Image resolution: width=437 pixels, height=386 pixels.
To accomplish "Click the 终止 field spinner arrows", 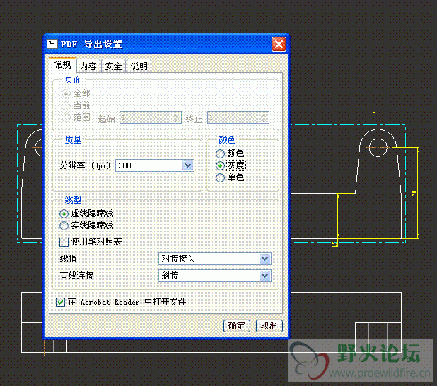I will [263, 117].
